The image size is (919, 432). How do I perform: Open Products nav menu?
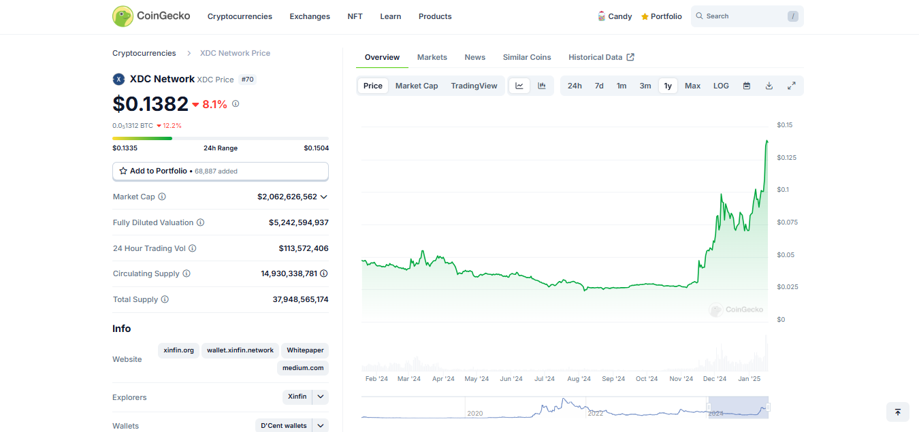435,16
